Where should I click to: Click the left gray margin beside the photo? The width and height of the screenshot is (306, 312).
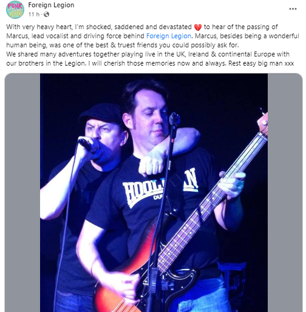(x=22, y=192)
